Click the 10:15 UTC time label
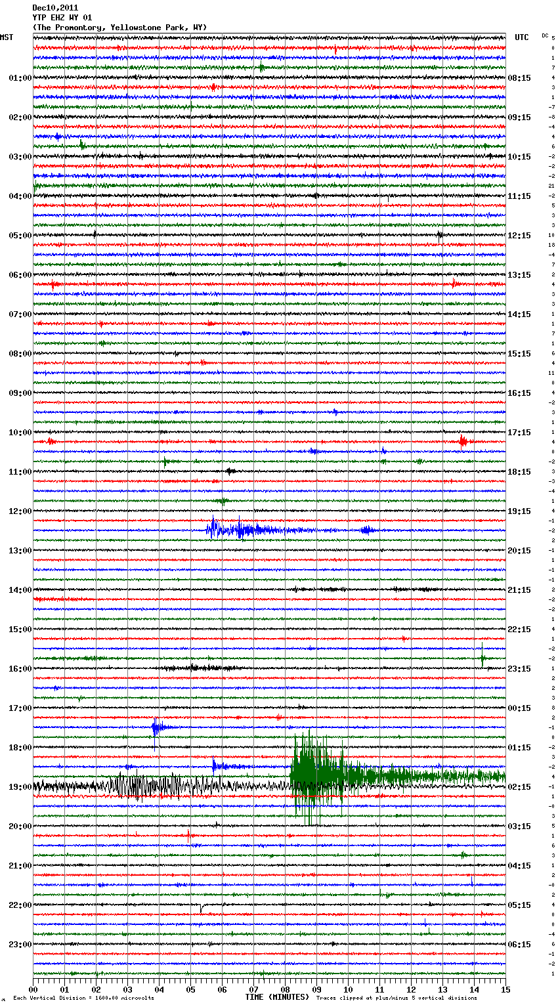 (x=519, y=157)
